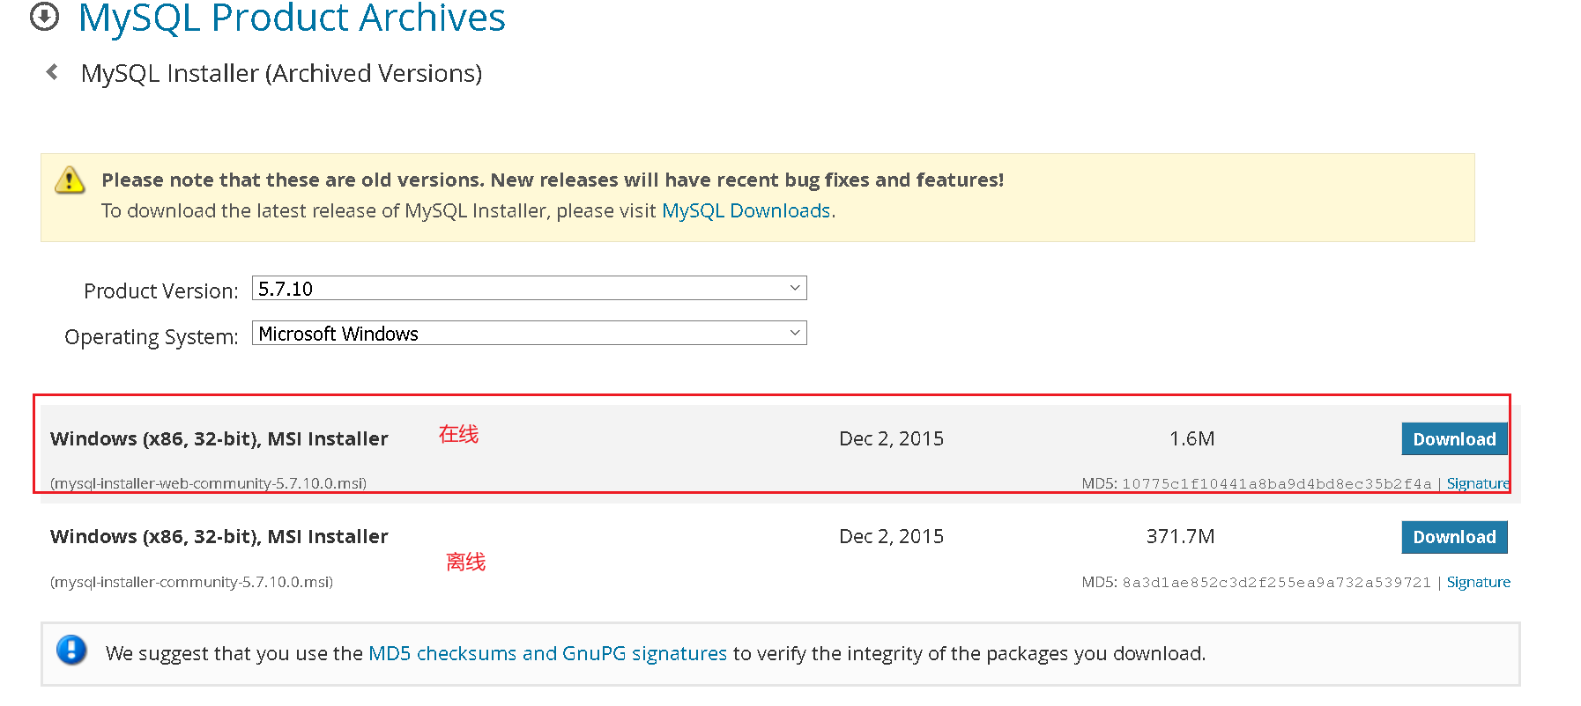Image resolution: width=1581 pixels, height=706 pixels.
Task: Open the MySQL Product Archives heading link
Action: 292,18
